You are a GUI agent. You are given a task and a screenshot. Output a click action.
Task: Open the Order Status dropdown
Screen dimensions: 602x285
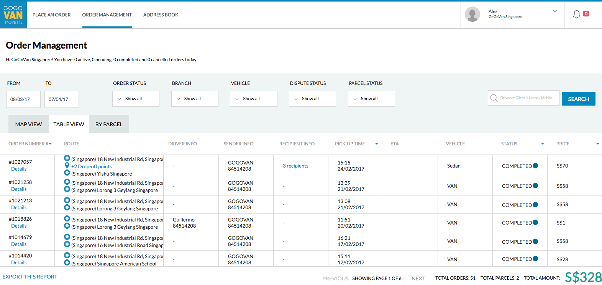136,99
